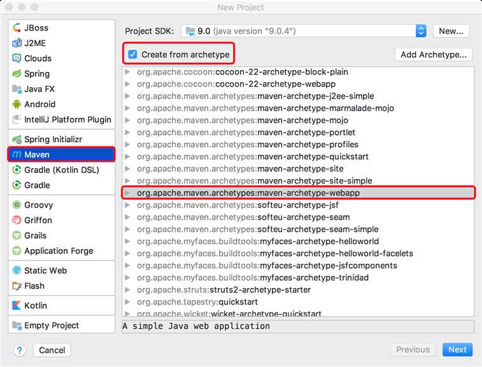Screen dimensions: 482x367
Task: Select myfaces-archetype-trinidad row
Action: [298, 278]
